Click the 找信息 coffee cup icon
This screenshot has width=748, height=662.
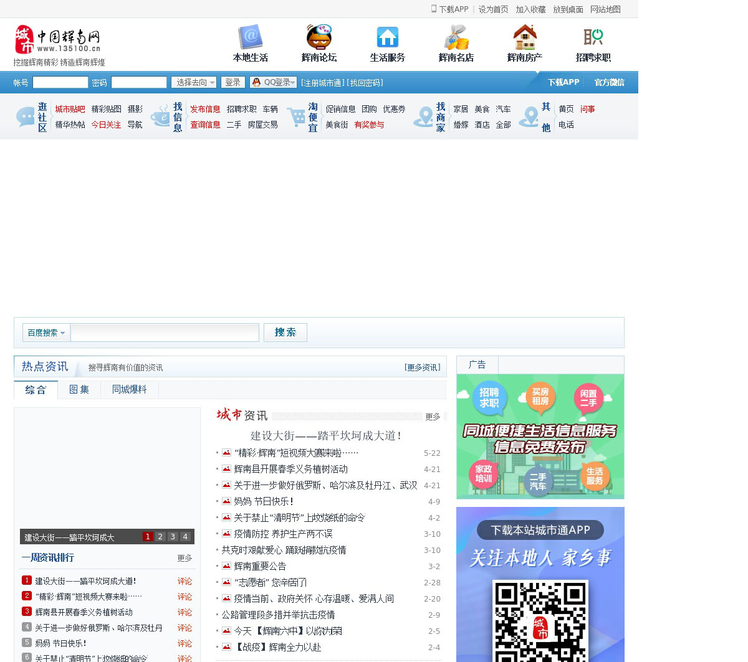[x=160, y=116]
